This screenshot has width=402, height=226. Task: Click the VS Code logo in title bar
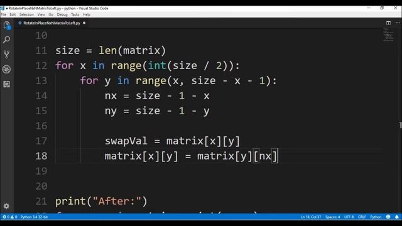pyautogui.click(x=3, y=8)
